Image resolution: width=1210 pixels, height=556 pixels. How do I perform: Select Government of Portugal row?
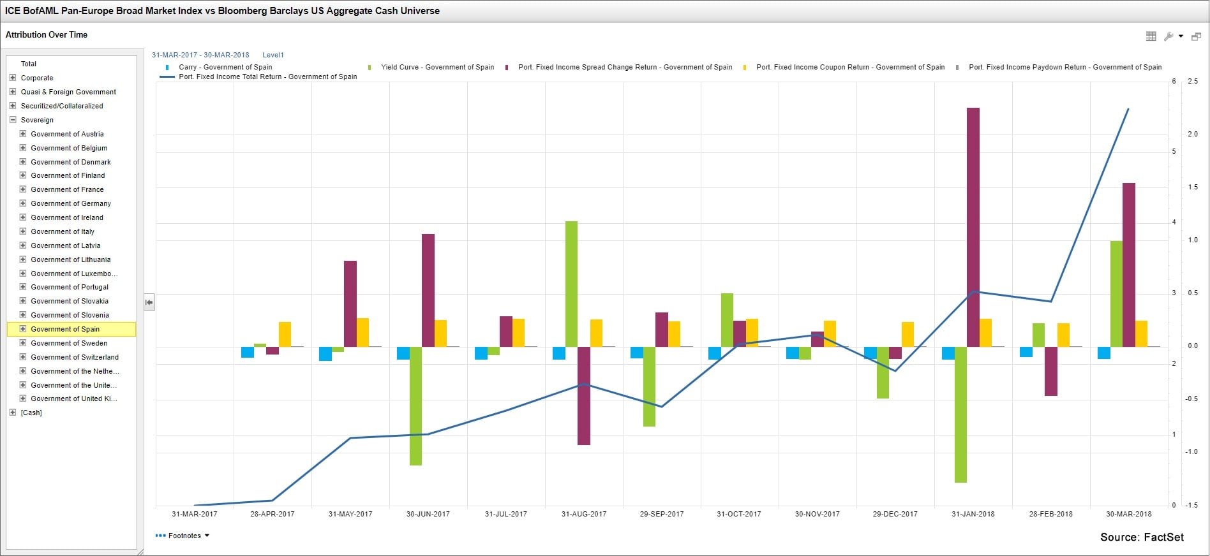tap(70, 287)
